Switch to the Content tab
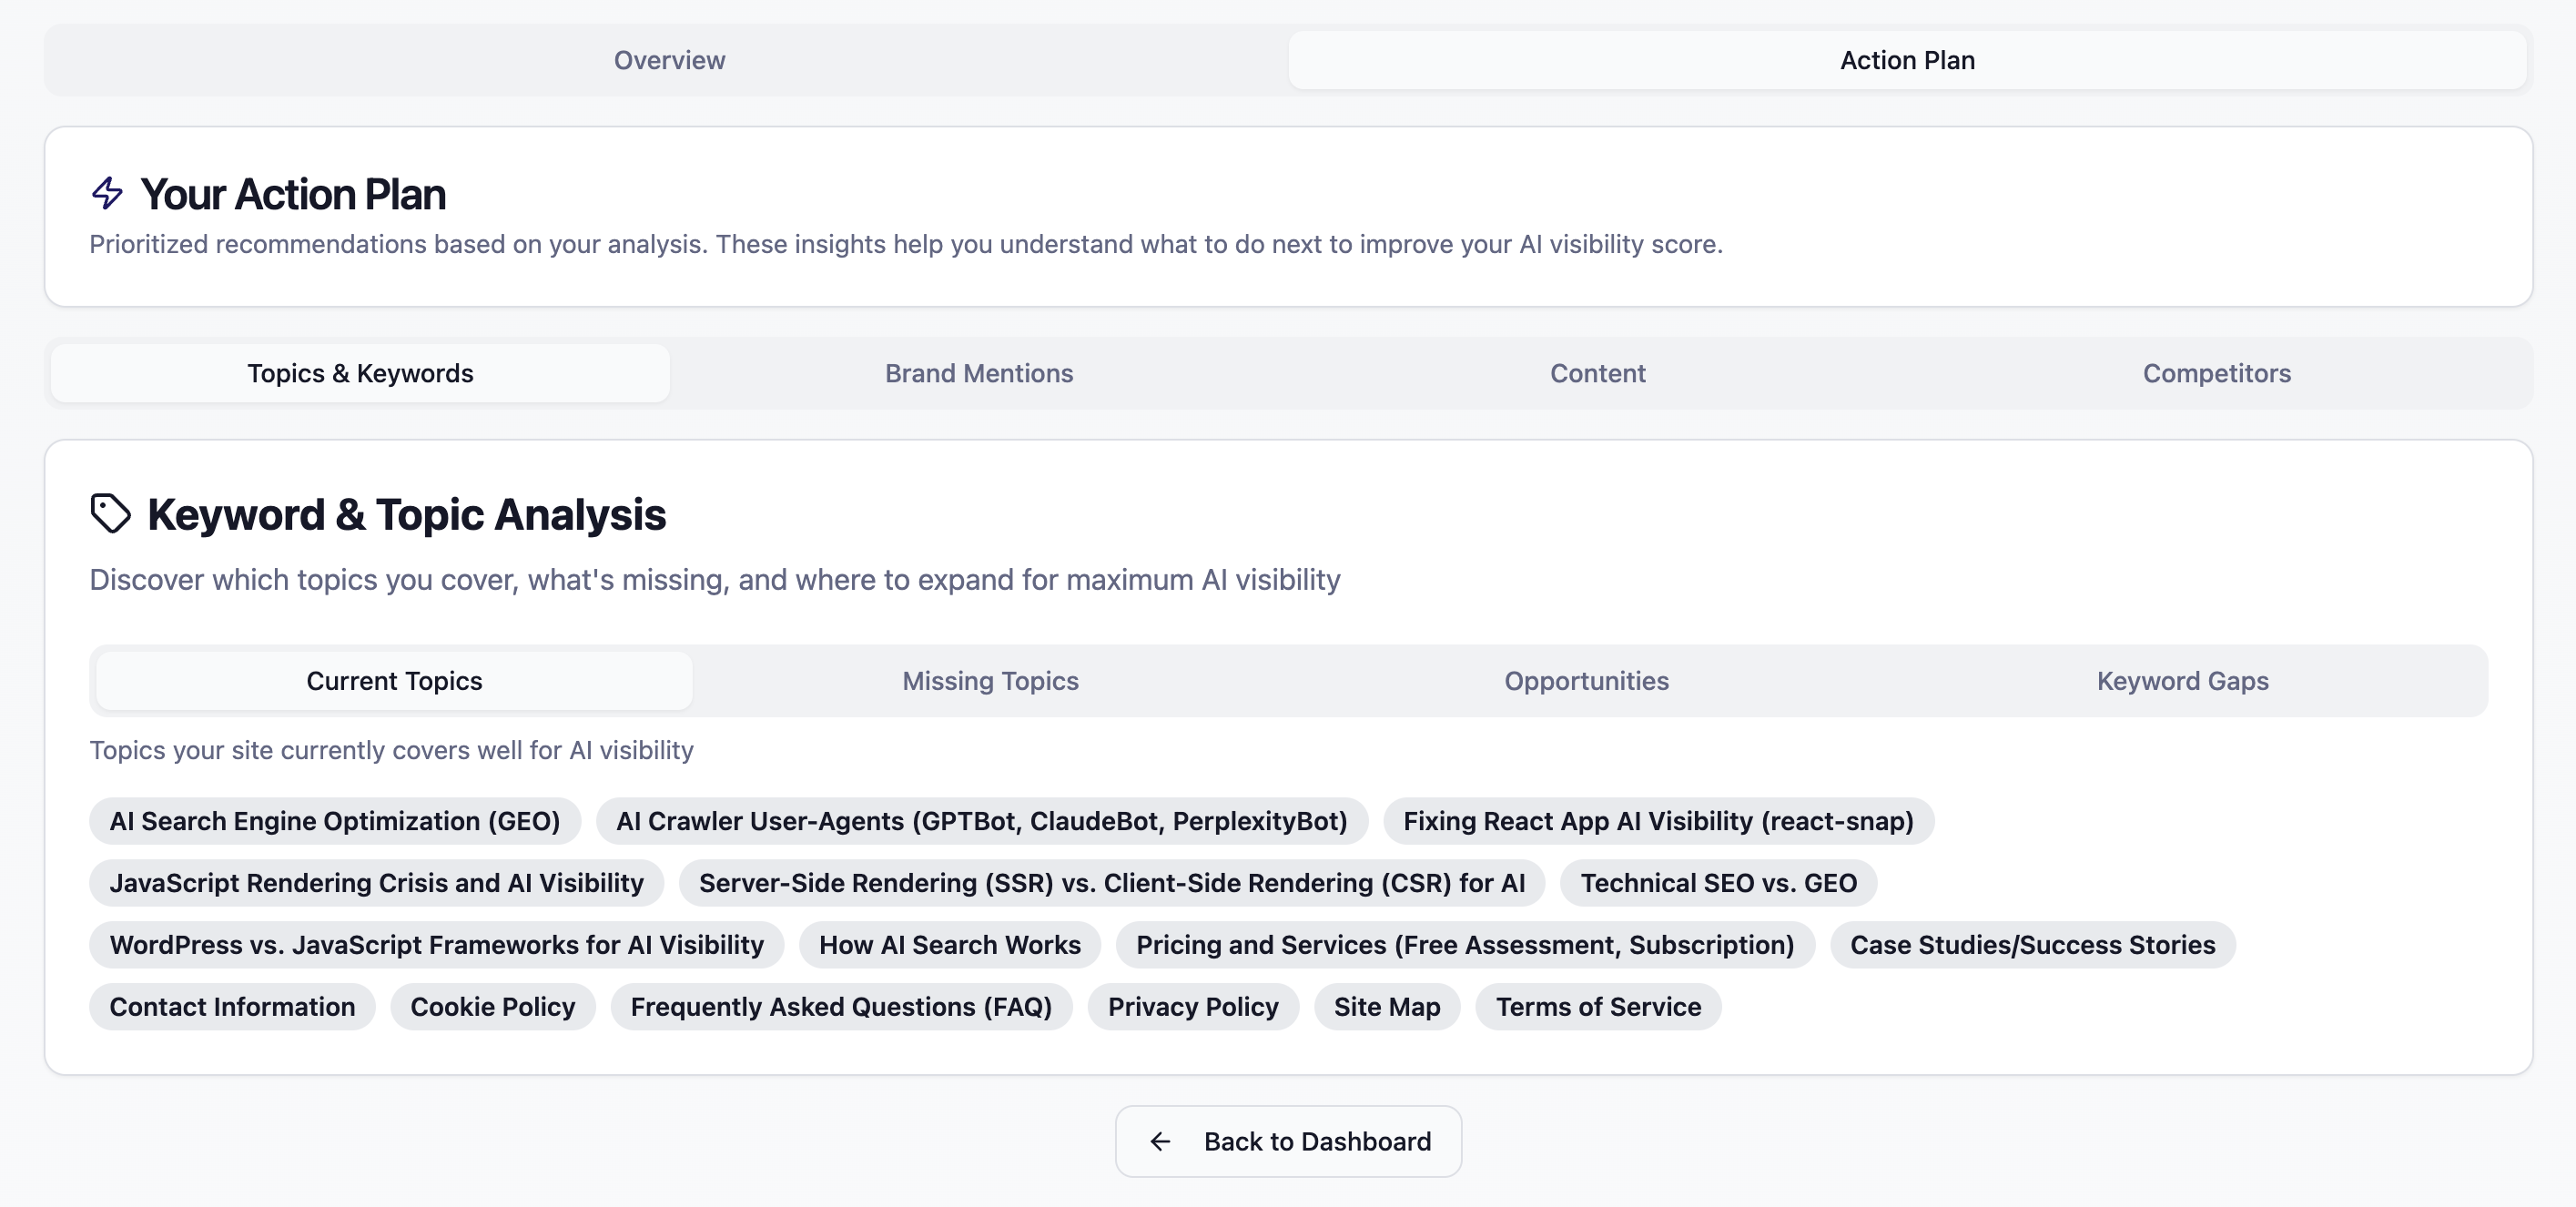The height and width of the screenshot is (1207, 2576). pos(1597,373)
